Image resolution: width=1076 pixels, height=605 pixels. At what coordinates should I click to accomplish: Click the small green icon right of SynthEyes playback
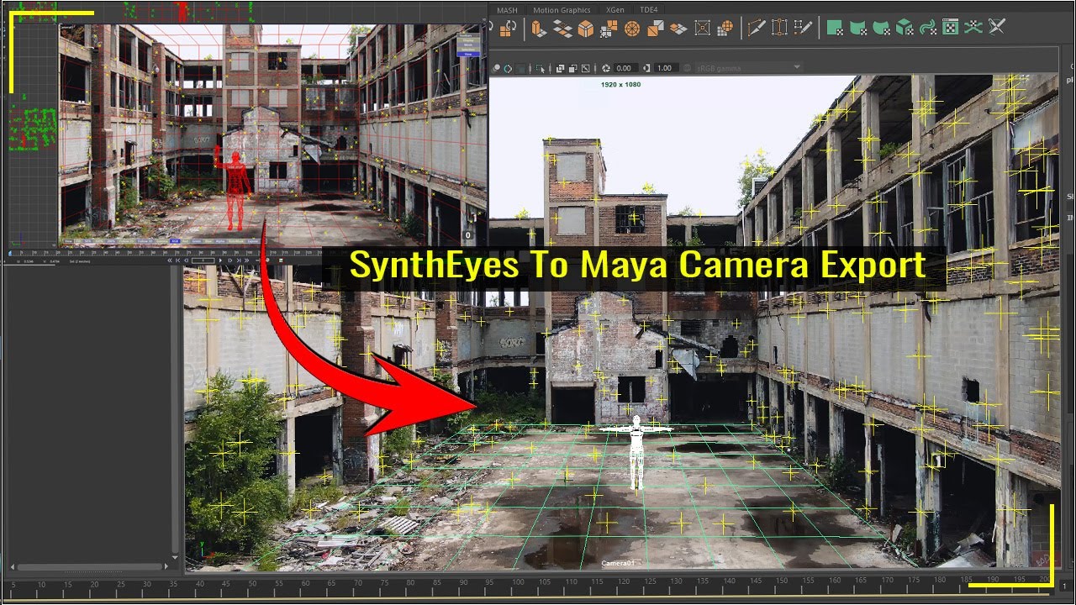pyautogui.click(x=281, y=260)
